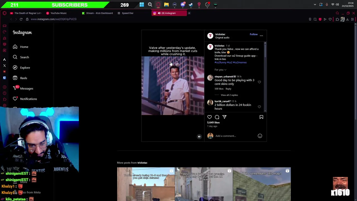Switch to the Speed Dial tab
The height and width of the screenshot is (201, 357).
pyautogui.click(x=126, y=13)
